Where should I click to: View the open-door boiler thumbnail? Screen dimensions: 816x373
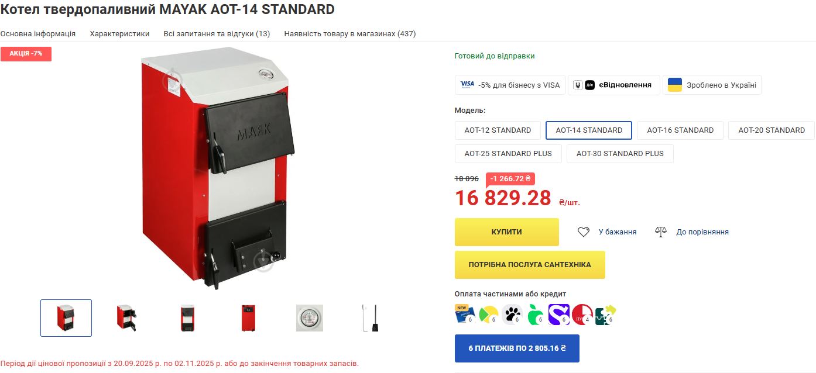coord(126,318)
